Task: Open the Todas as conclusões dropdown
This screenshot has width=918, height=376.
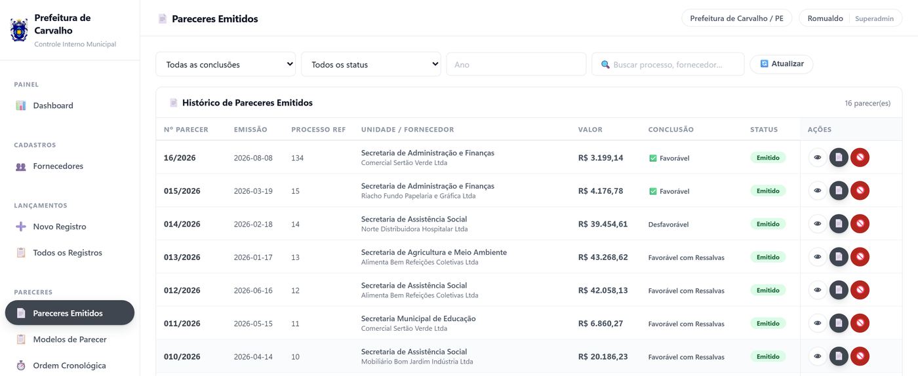Action: click(226, 64)
